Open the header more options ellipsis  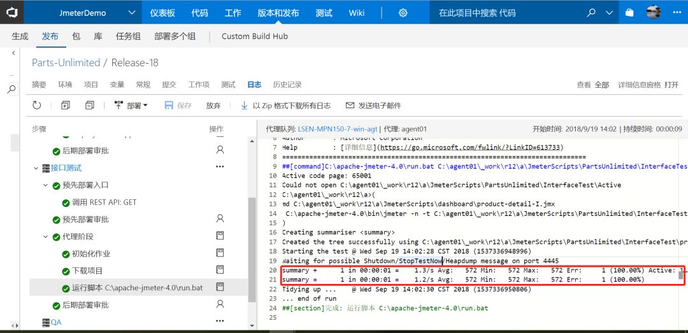click(677, 13)
